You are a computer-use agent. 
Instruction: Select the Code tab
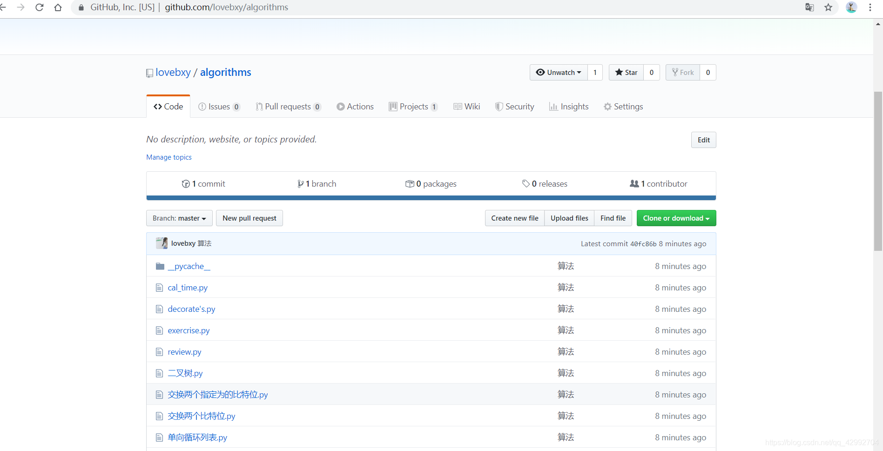[x=168, y=107]
